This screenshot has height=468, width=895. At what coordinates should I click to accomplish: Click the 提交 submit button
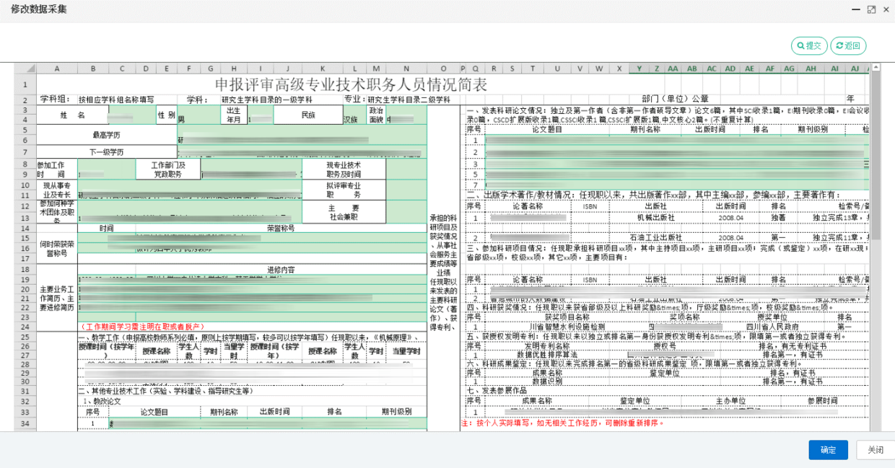[x=809, y=45]
